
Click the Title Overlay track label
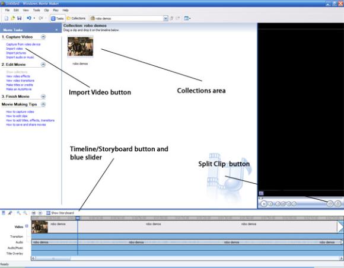15,254
